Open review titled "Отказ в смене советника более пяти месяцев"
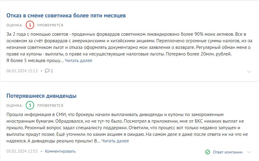 coord(66,16)
